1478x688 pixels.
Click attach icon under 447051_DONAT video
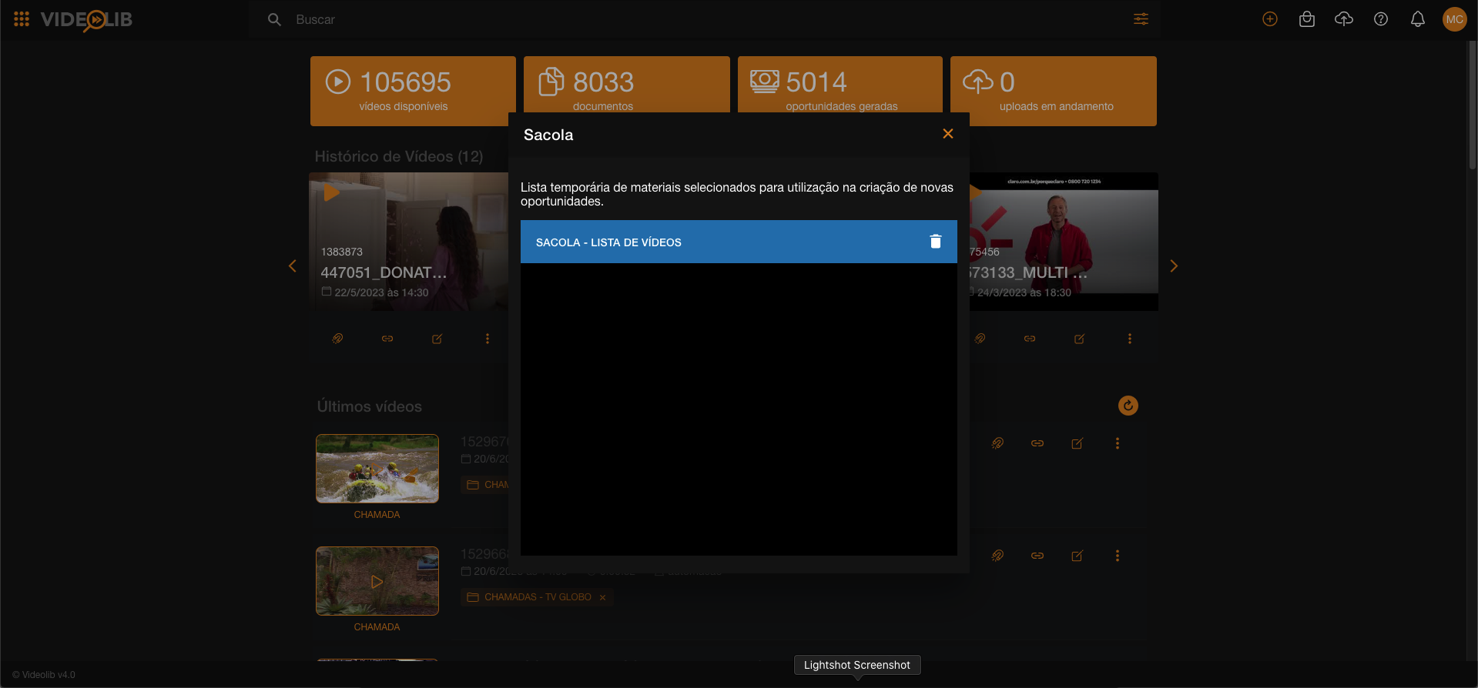pos(337,339)
